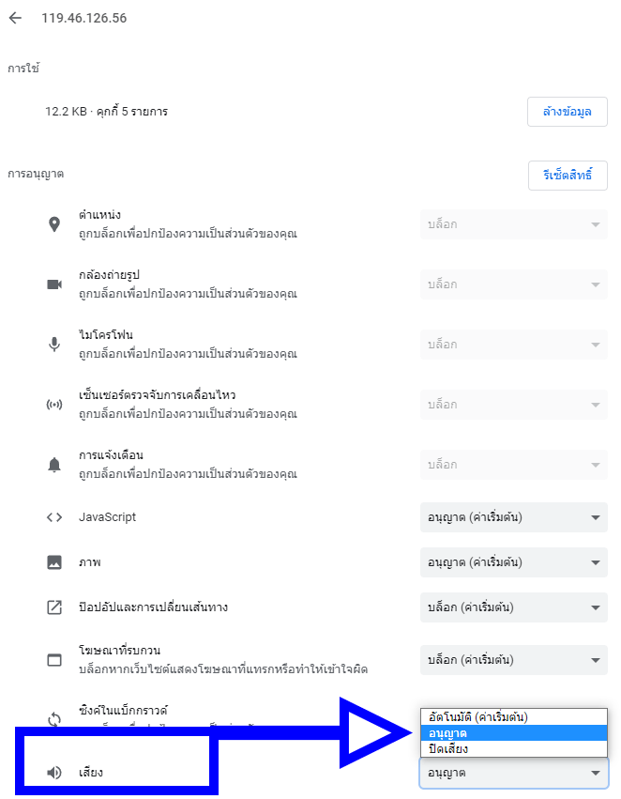Image resolution: width=621 pixels, height=799 pixels.
Task: Open the JavaScript permission dropdown
Action: coord(513,517)
